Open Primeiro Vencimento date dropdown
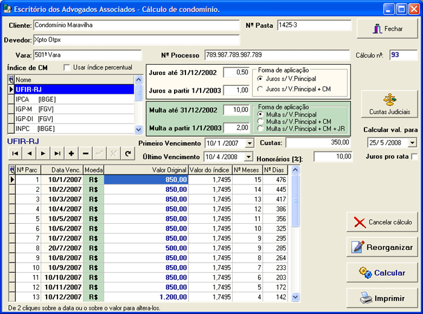423x314 pixels. (250, 143)
